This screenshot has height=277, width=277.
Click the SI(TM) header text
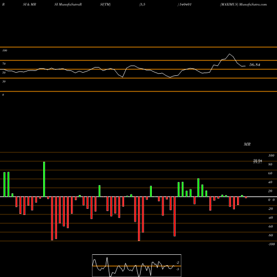click(105, 4)
